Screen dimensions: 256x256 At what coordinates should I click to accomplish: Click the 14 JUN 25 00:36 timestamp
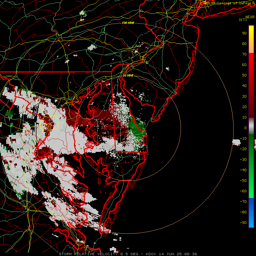(178, 254)
